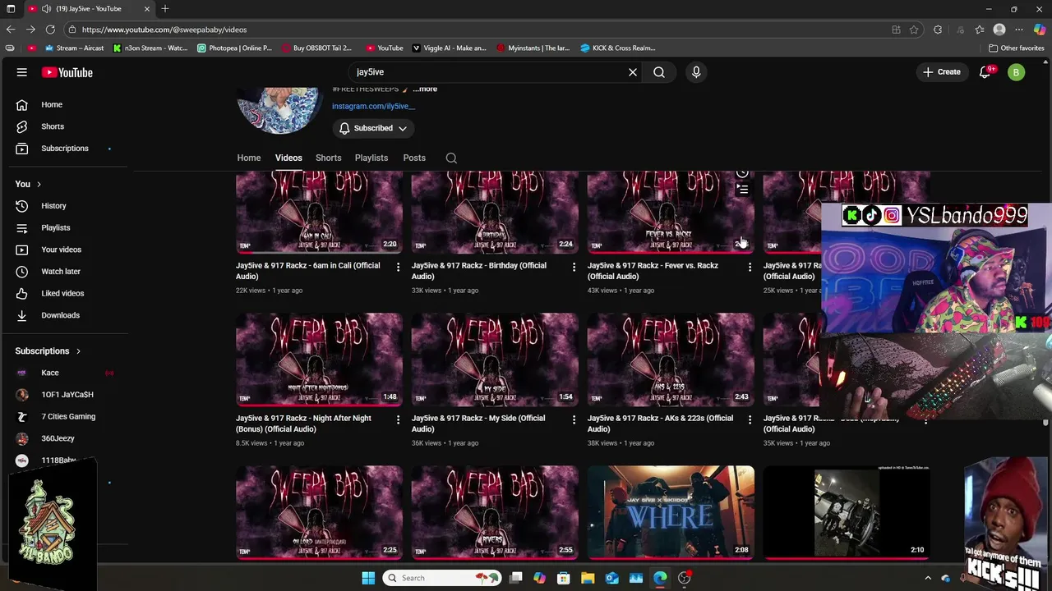Open options menu for Night After Night

tap(399, 419)
